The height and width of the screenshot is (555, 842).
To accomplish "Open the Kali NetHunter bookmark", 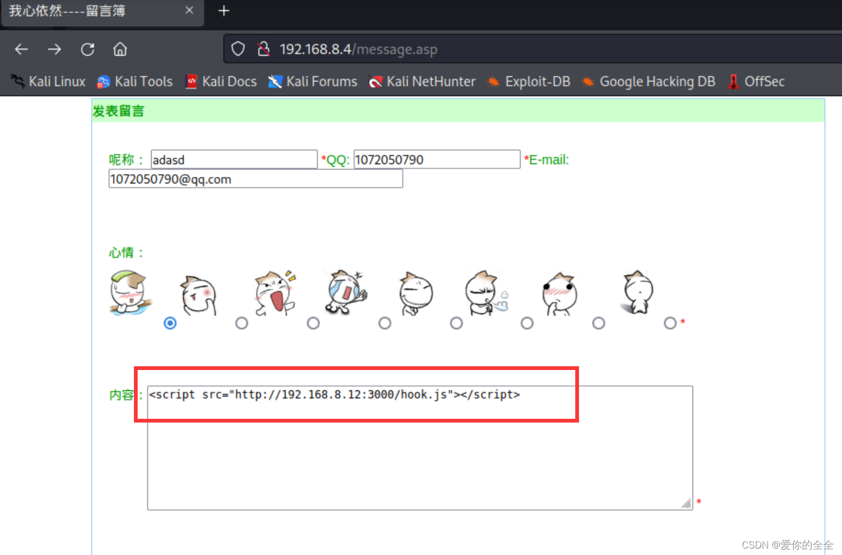I will tap(423, 82).
